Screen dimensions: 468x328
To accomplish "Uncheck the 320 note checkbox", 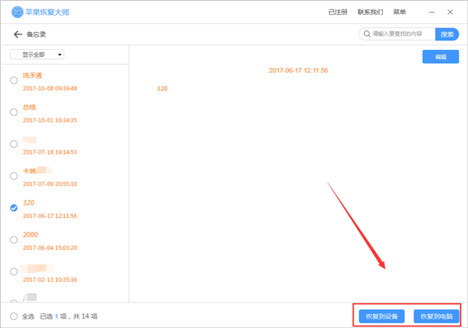I will pos(14,208).
